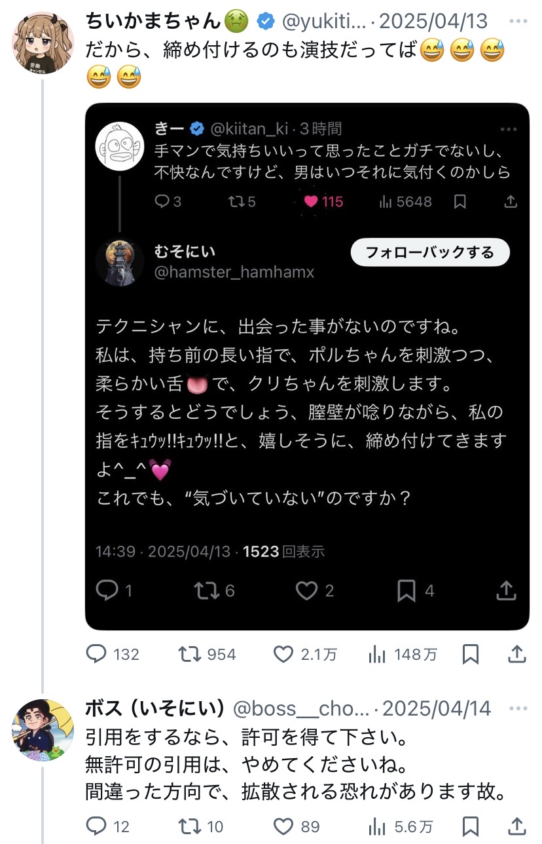Bookmark ちいかまちゃん's main post
Screen dimensions: 542x844
471,654
